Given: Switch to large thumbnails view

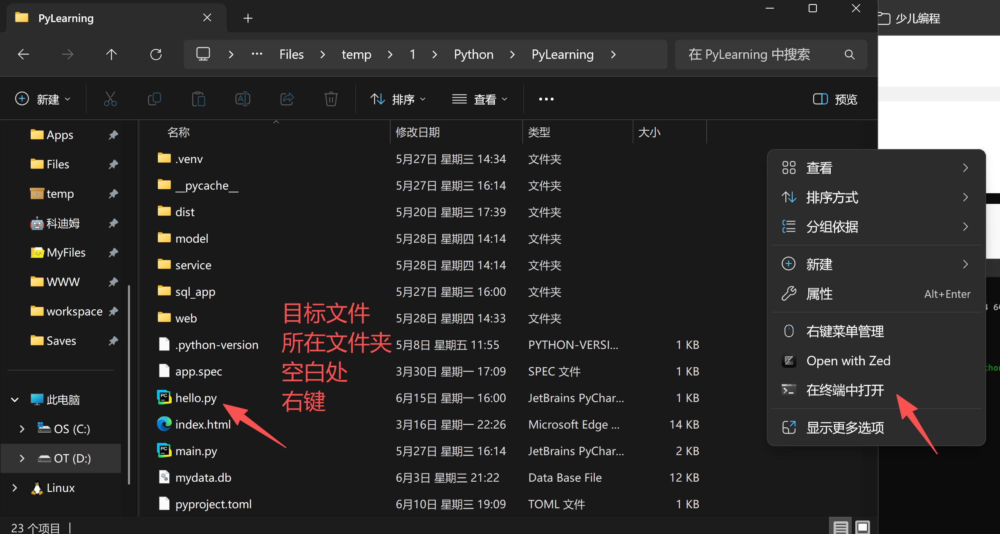Looking at the screenshot, I should (x=863, y=527).
